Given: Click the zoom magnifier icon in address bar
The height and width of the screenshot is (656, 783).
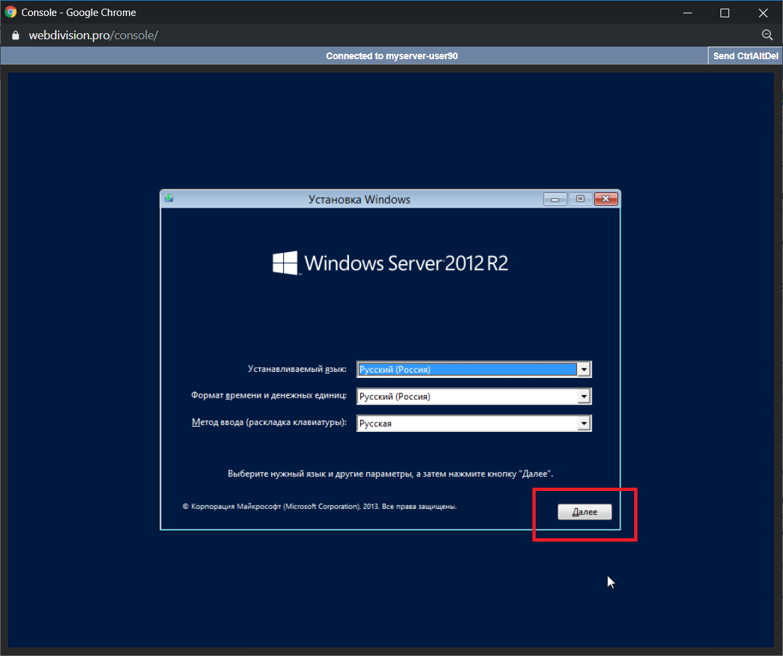Looking at the screenshot, I should click(766, 35).
